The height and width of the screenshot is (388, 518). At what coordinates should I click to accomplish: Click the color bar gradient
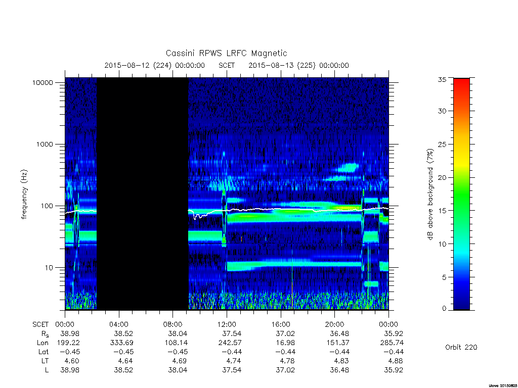pyautogui.click(x=461, y=194)
